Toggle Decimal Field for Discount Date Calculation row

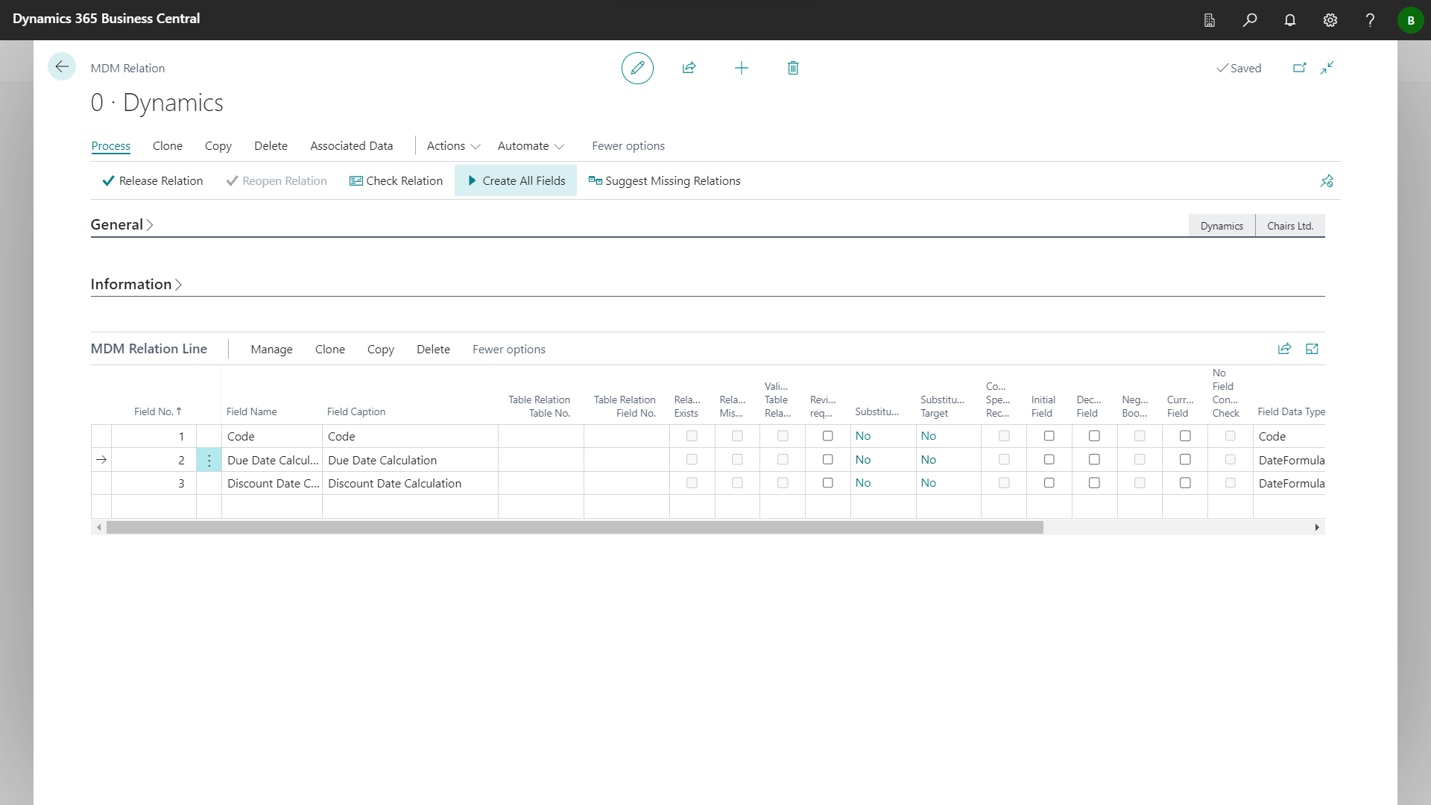point(1094,483)
